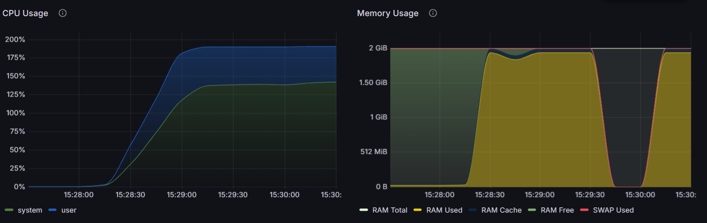Toggle the SWAP Used legend label
Screen dimensions: 707x223
[612, 210]
